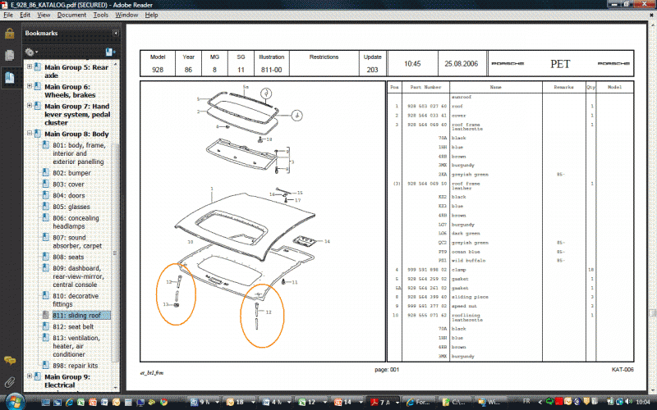Screen dimensions: 657x410
Task: Click the FR language indicator
Action: [526, 402]
